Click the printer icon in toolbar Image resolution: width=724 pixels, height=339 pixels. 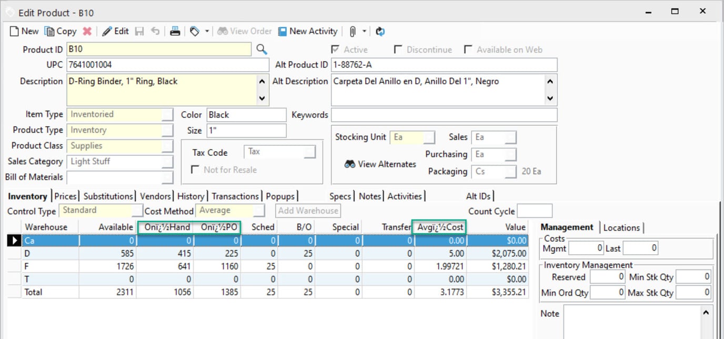pos(175,31)
